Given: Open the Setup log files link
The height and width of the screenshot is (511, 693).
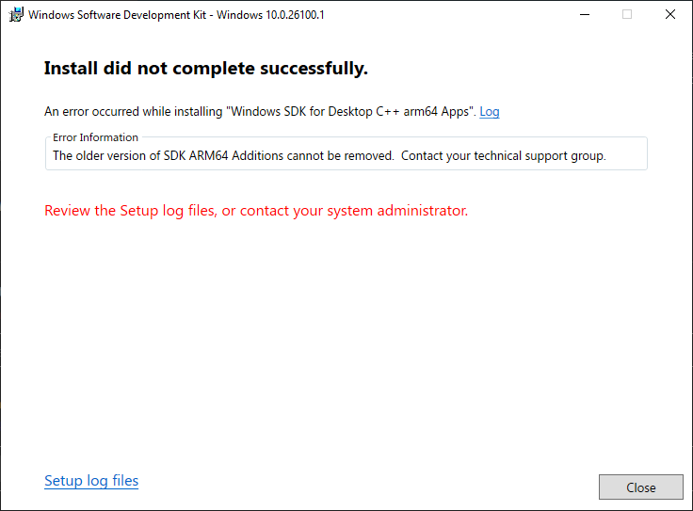Looking at the screenshot, I should click(91, 481).
